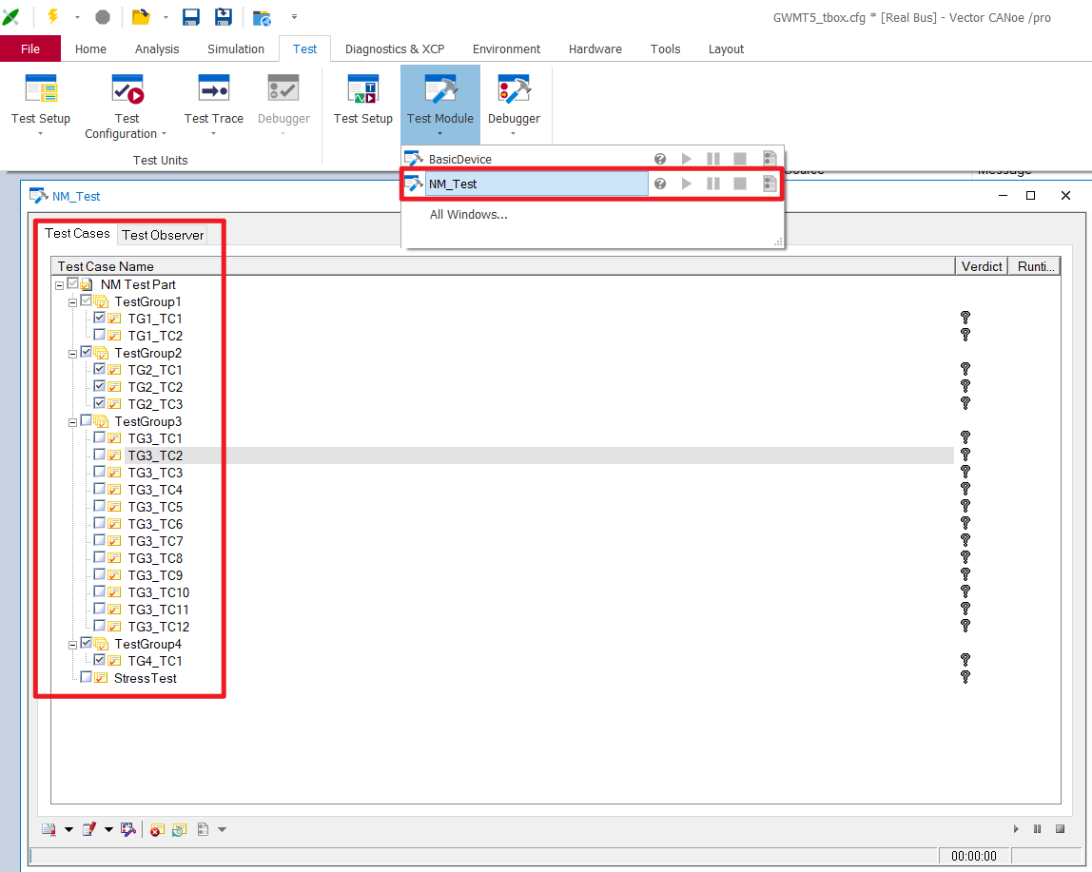Collapse the NM Test Part tree node

60,285
